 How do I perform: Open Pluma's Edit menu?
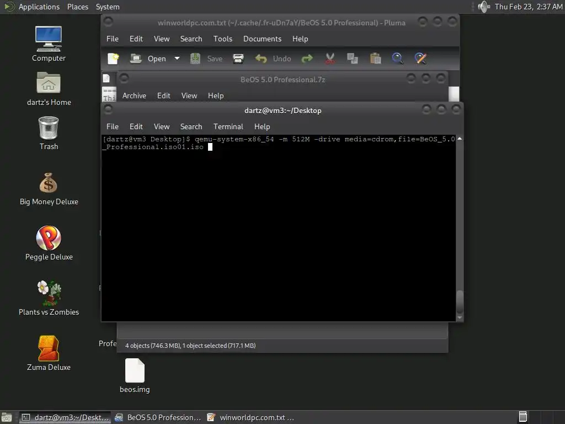[136, 39]
